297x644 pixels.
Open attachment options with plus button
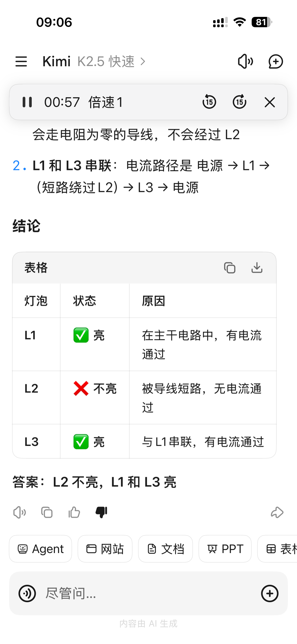coord(270,593)
